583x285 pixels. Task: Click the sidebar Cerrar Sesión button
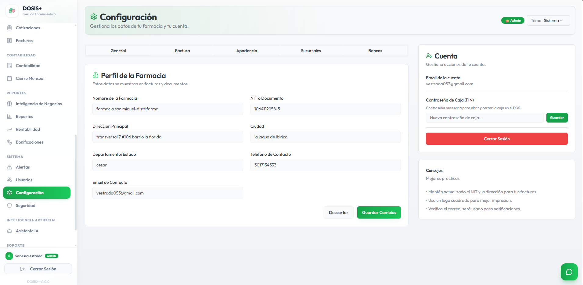coord(38,269)
